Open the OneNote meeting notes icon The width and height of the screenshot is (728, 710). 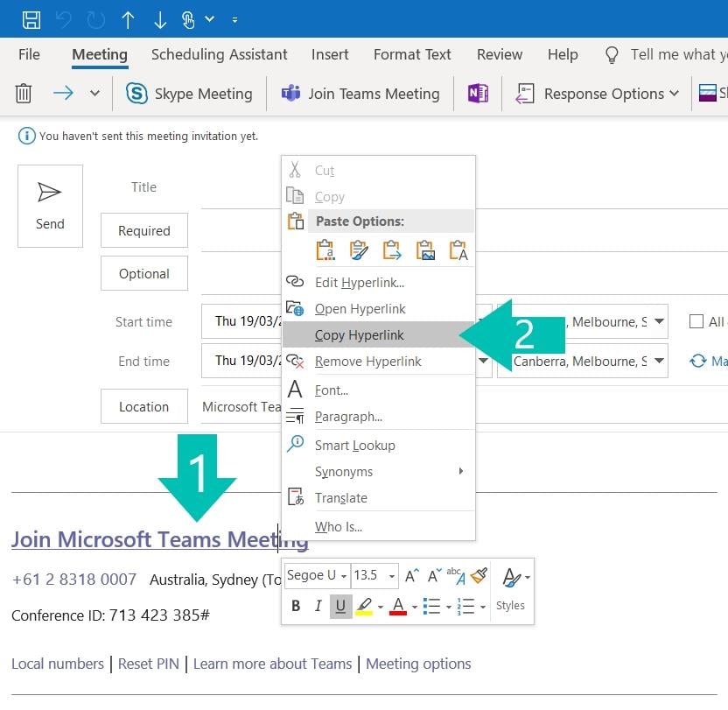pyautogui.click(x=478, y=94)
